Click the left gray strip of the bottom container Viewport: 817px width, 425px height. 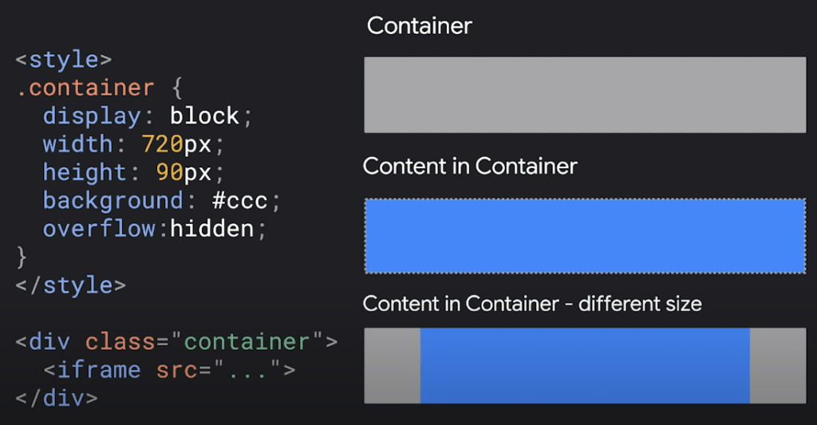tap(392, 366)
